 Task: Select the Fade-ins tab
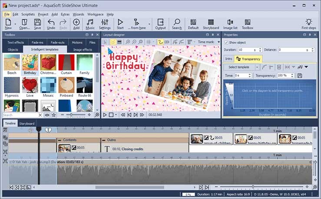37,43
